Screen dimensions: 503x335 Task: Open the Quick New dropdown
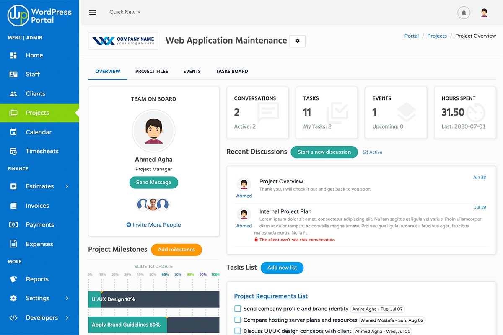coord(124,12)
